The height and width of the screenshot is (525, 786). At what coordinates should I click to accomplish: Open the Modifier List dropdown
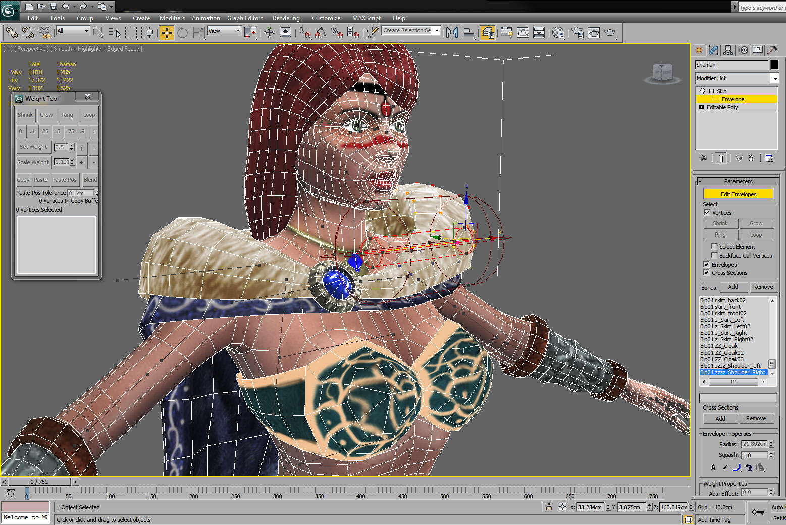tap(775, 78)
